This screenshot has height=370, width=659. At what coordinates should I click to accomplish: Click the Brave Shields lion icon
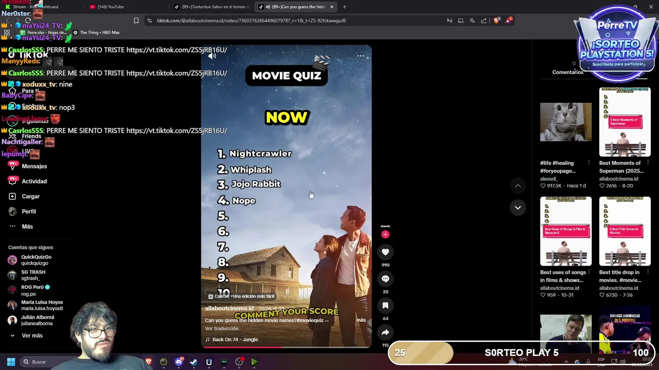[496, 21]
